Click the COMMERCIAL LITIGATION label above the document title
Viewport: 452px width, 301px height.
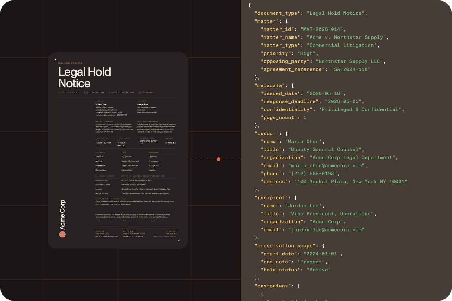pyautogui.click(x=70, y=63)
